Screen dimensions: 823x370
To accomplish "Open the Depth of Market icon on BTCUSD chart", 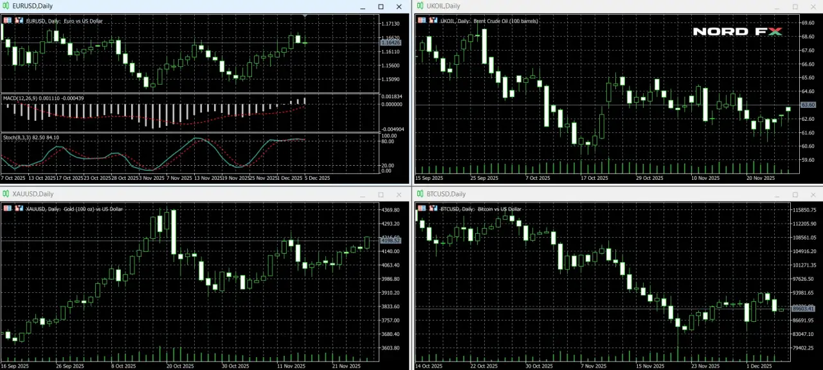I will click(434, 209).
